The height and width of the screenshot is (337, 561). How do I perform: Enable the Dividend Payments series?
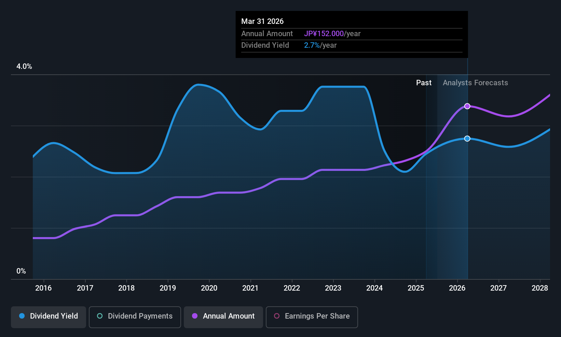[x=135, y=317]
